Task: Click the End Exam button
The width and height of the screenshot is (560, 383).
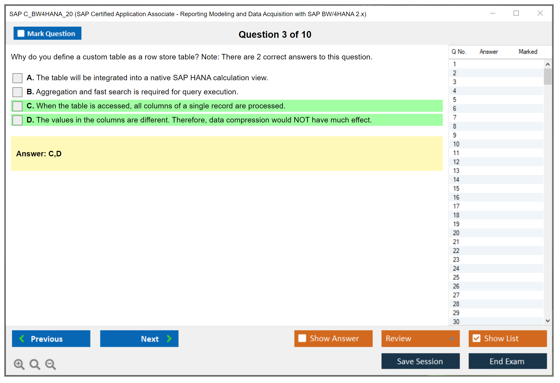Action: [507, 361]
